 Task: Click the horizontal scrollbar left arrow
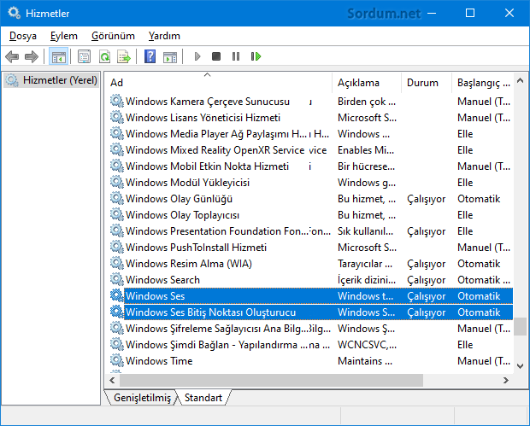point(113,381)
